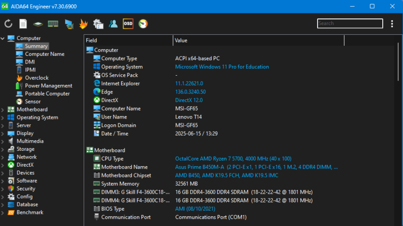Open the AMI (08/10/2021) BIOS link
403x226 pixels.
(195, 209)
